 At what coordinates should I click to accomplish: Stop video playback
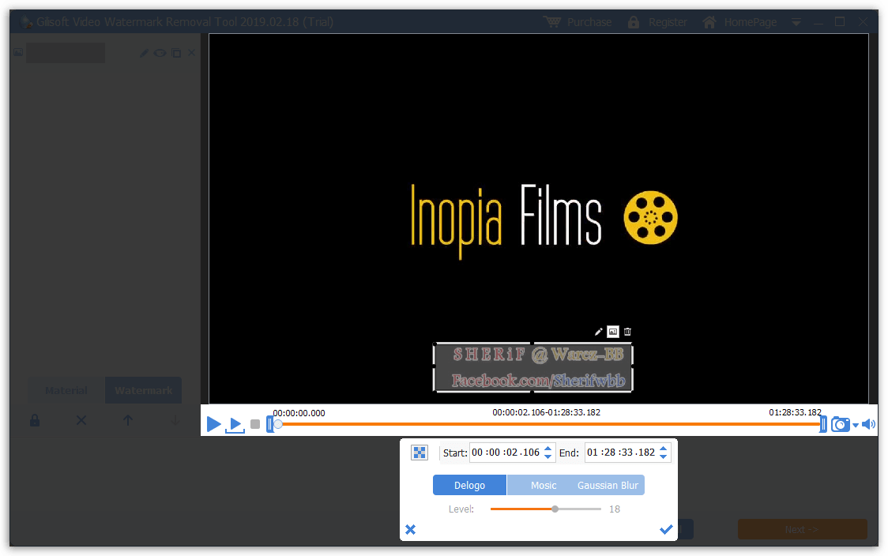255,425
